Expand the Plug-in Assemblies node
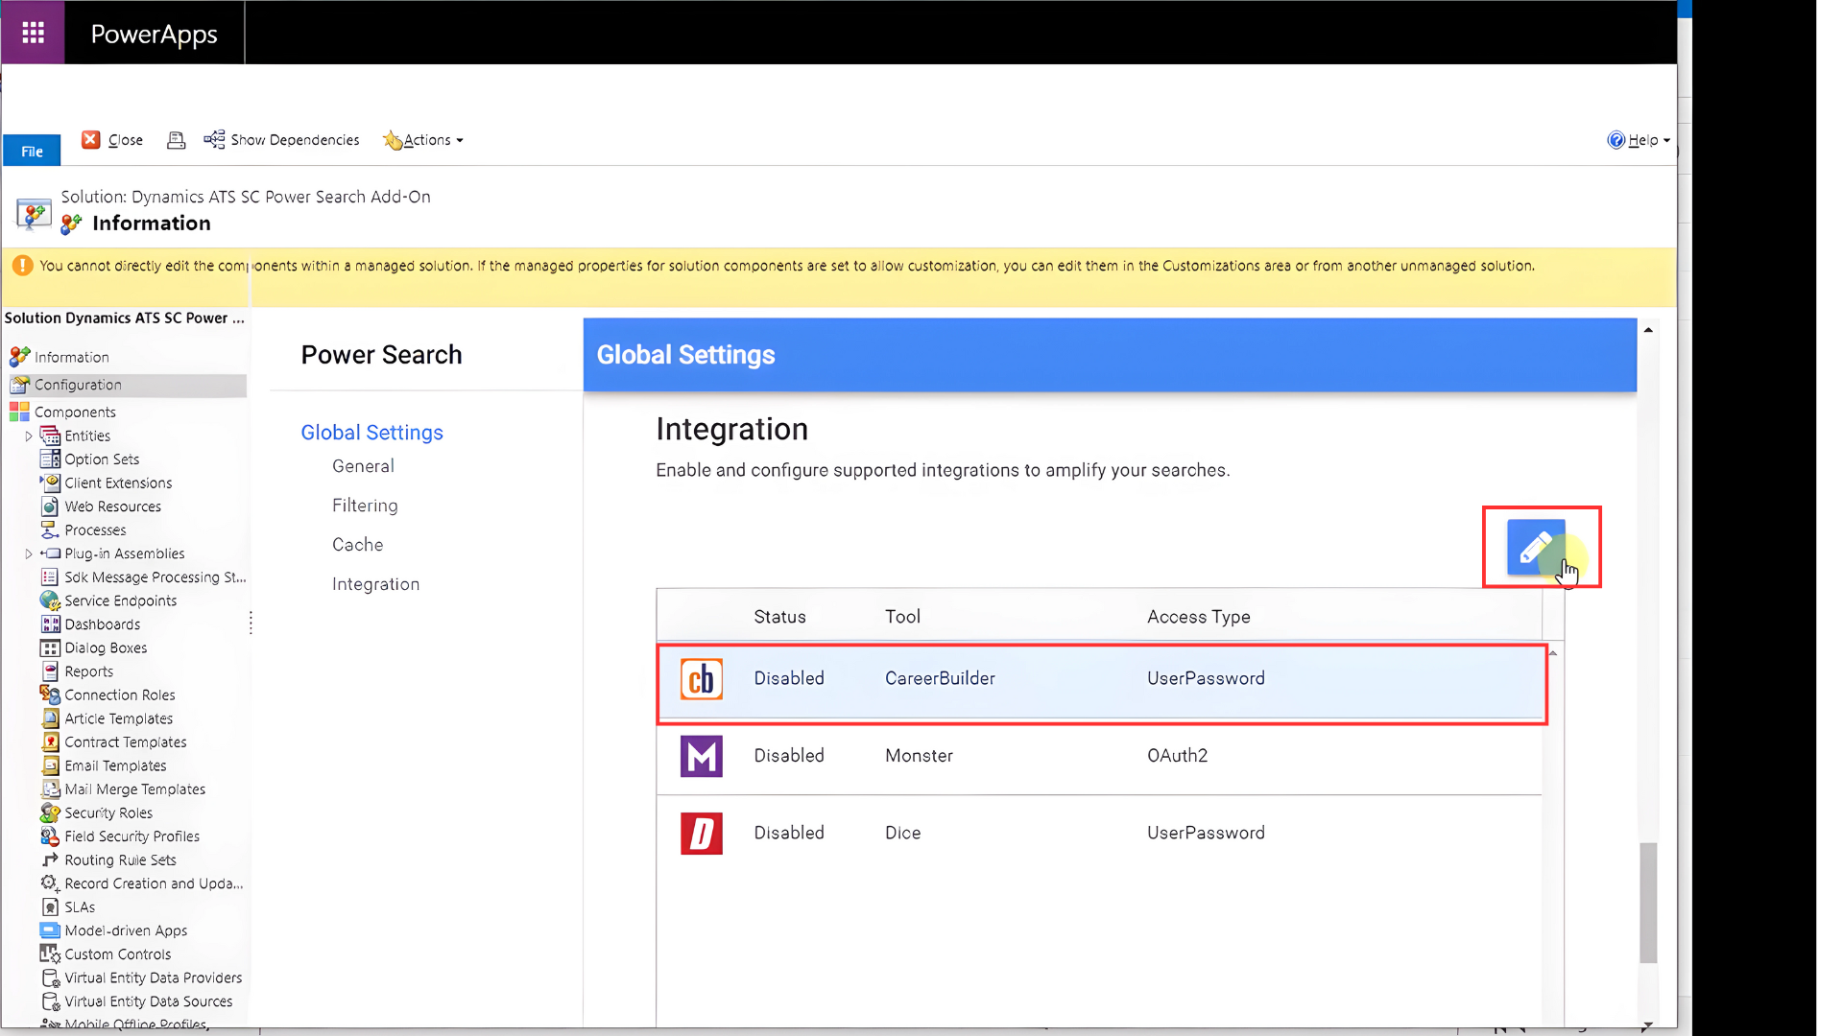The height and width of the screenshot is (1036, 1843). coord(29,554)
